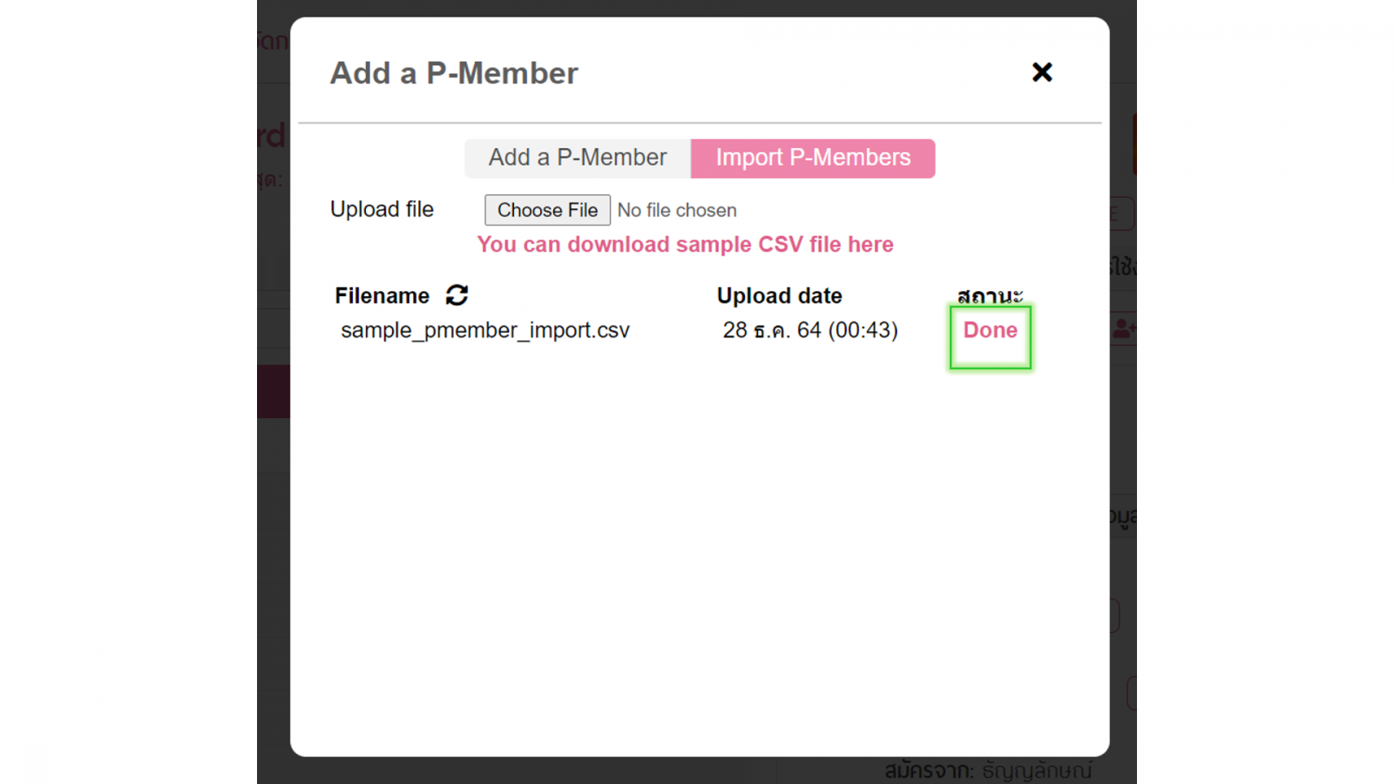The width and height of the screenshot is (1394, 784).
Task: Close the Add a P-Member dialog
Action: click(x=1042, y=72)
